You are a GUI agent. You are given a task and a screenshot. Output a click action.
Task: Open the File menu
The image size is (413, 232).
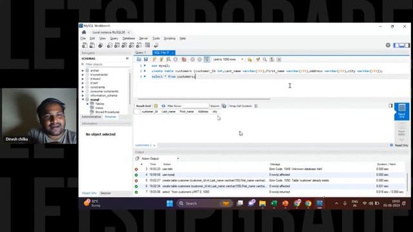click(83, 39)
